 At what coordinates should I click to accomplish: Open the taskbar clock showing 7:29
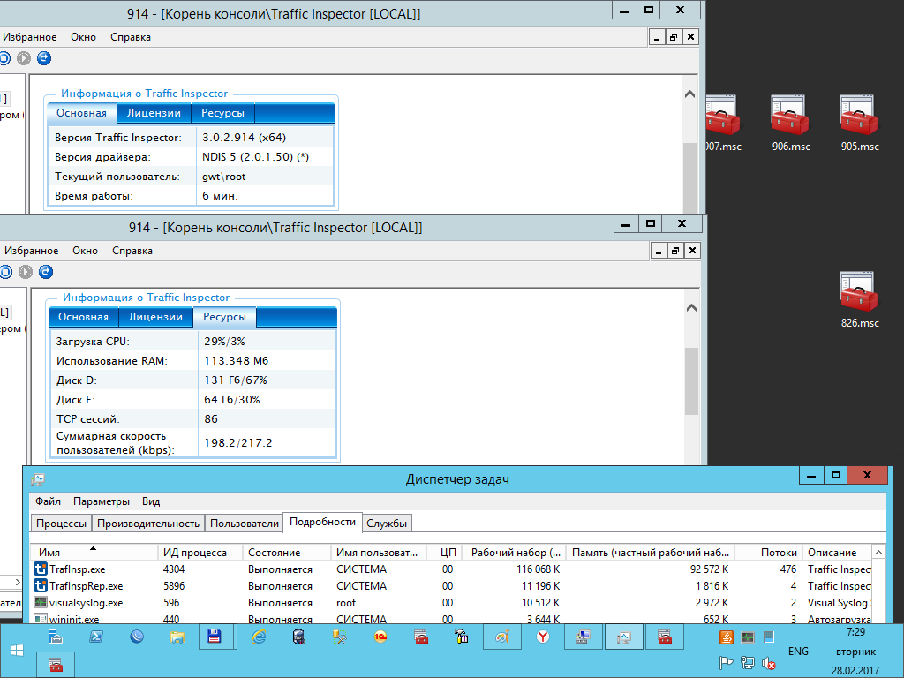(x=855, y=651)
